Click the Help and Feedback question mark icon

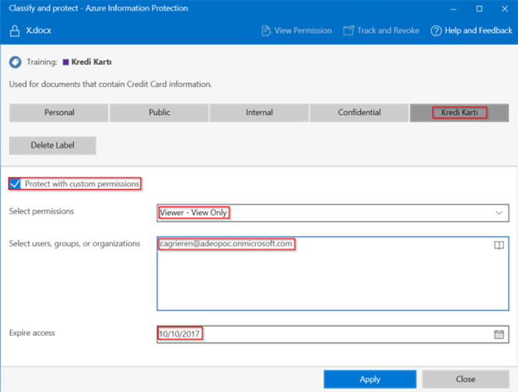(x=436, y=31)
